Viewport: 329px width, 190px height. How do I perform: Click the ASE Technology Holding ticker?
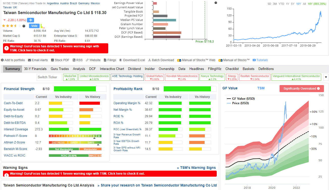point(127,77)
